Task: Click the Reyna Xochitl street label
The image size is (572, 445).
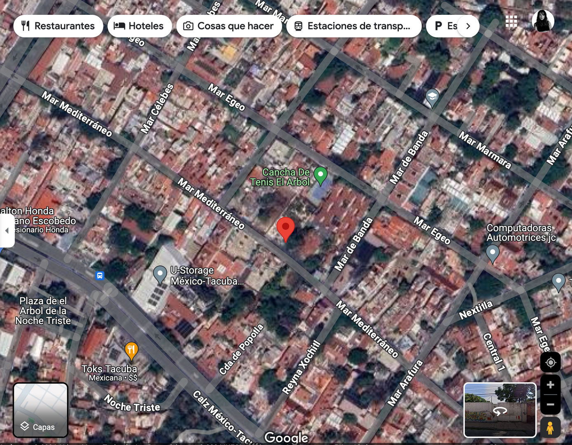Action: click(x=301, y=368)
